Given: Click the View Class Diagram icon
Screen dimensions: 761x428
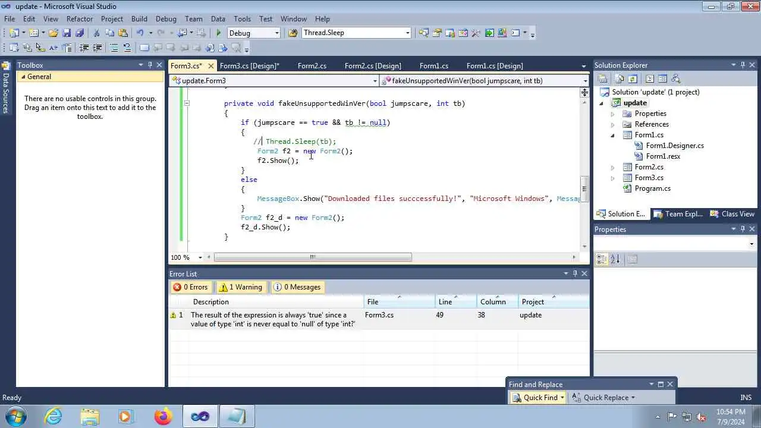Looking at the screenshot, I should pos(675,78).
